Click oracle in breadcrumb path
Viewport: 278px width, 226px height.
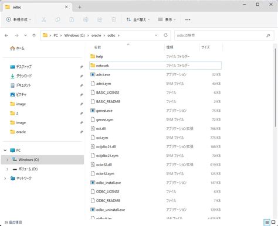pyautogui.click(x=96, y=35)
